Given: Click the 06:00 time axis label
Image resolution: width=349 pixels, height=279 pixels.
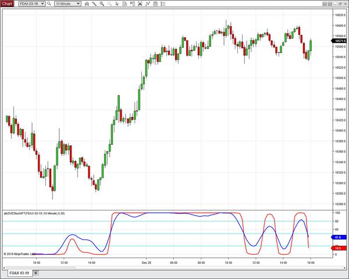Looking at the screenshot, I should point(173,263).
